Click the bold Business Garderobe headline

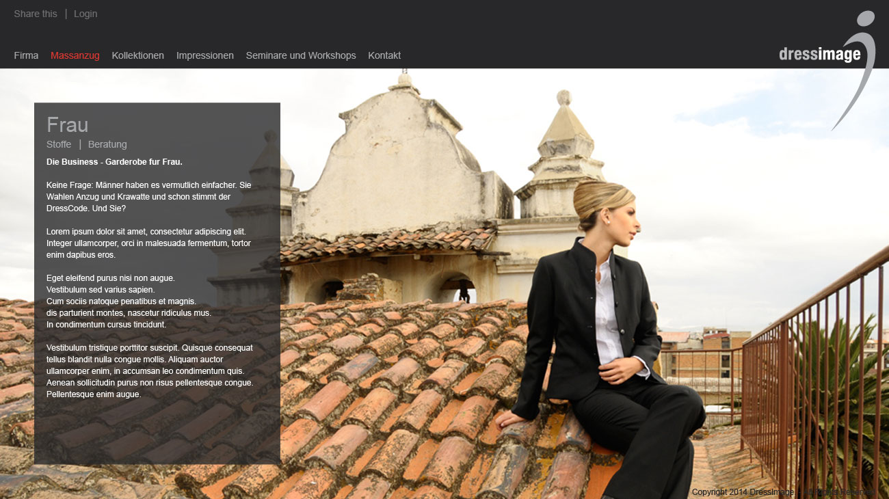(114, 162)
